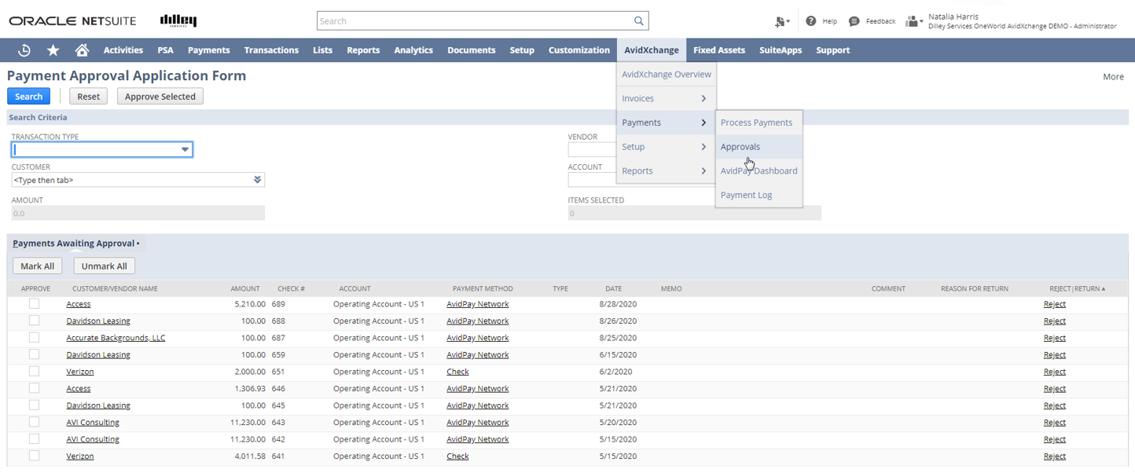The height and width of the screenshot is (473, 1135).
Task: Click the Check # column header
Action: [x=291, y=289]
